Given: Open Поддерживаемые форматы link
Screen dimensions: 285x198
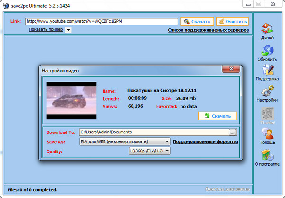Looking at the screenshot, I should click(x=205, y=141).
